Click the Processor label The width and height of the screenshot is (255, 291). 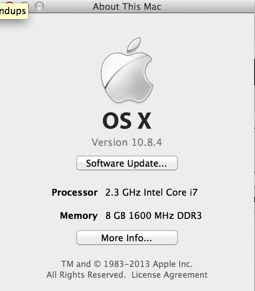75,192
